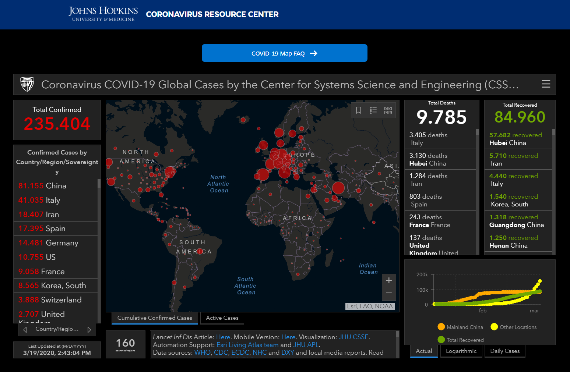Open the DXY data source link
Screen dimensions: 570x372
tap(288, 352)
